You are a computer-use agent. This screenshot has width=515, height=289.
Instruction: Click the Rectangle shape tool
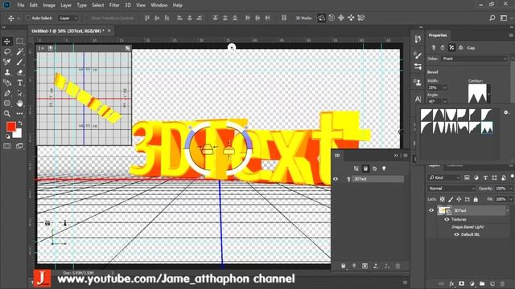coord(7,104)
